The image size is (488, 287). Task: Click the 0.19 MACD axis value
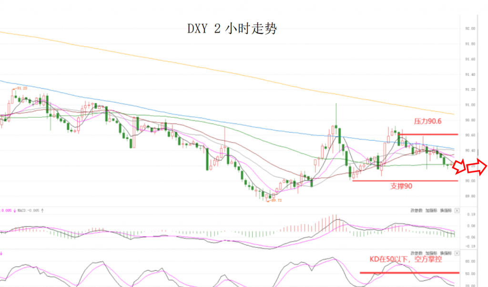(471, 215)
